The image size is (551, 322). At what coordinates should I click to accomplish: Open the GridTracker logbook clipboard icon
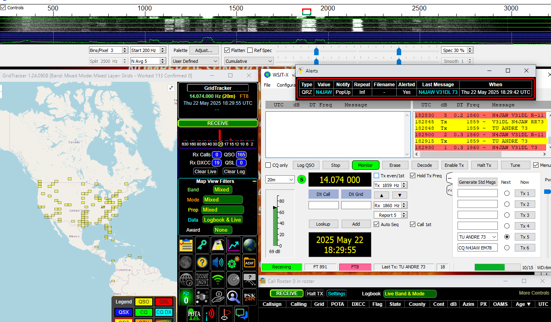pos(186,245)
